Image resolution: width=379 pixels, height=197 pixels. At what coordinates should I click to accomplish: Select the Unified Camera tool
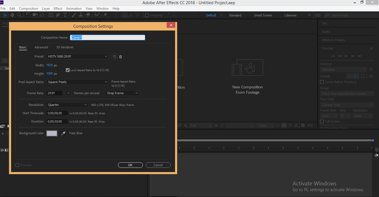pyautogui.click(x=35, y=15)
